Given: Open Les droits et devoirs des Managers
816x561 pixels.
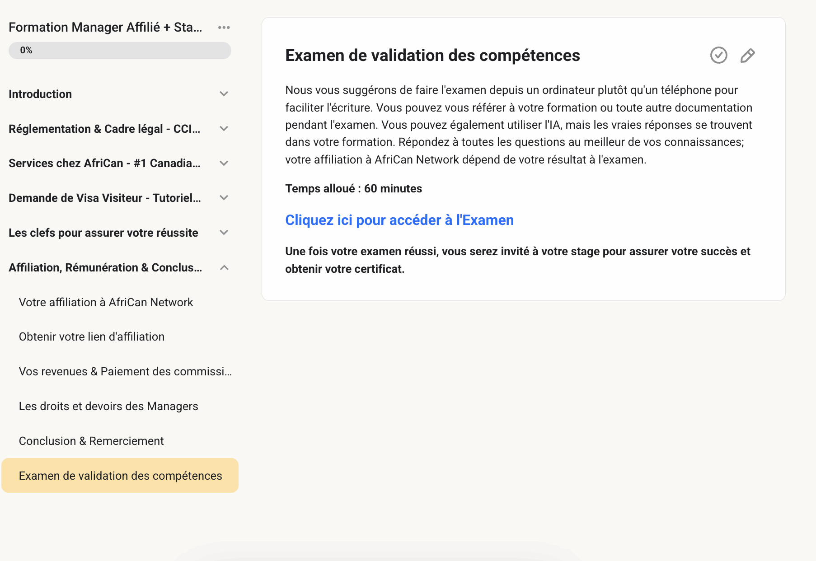Looking at the screenshot, I should [108, 406].
